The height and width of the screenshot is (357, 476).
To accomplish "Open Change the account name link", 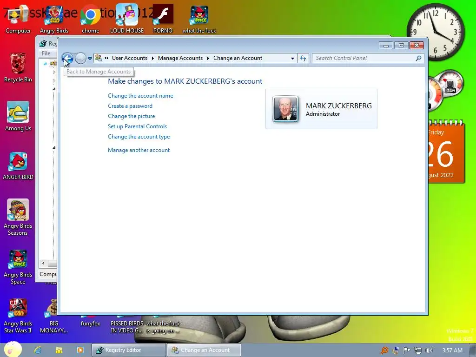I will pos(140,96).
